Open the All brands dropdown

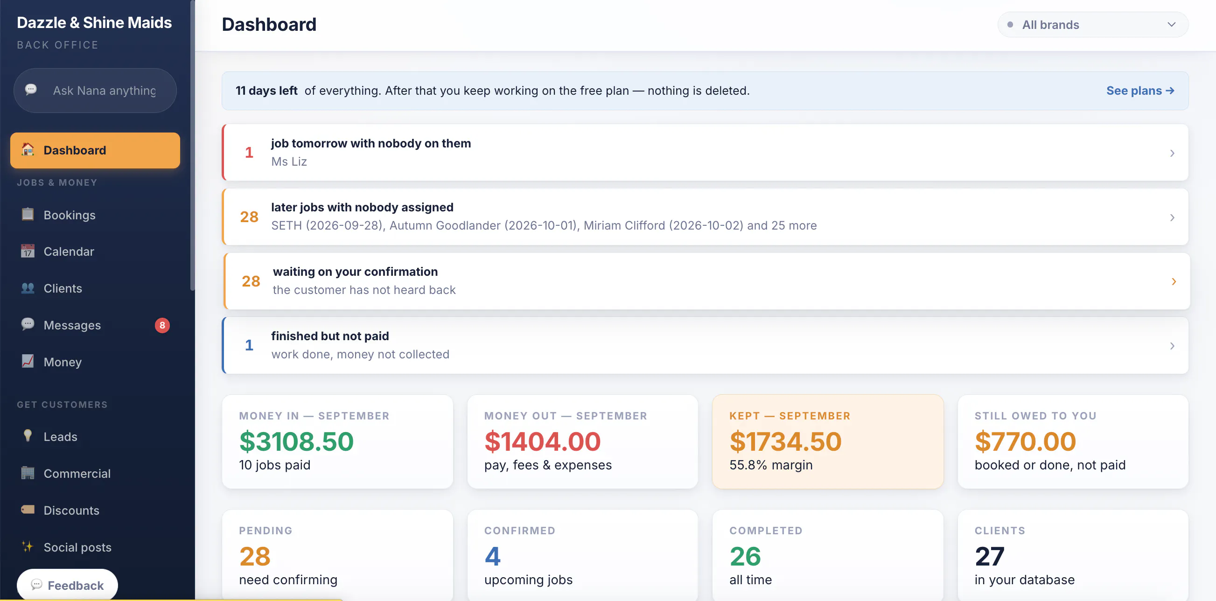[1092, 25]
